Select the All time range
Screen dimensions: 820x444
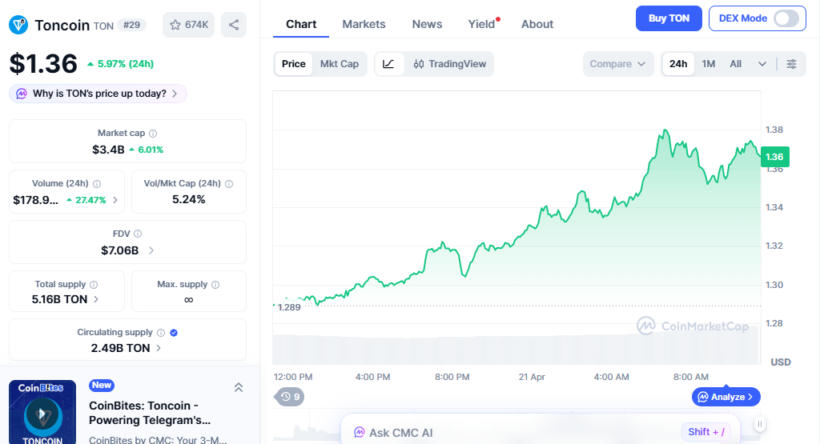point(735,64)
